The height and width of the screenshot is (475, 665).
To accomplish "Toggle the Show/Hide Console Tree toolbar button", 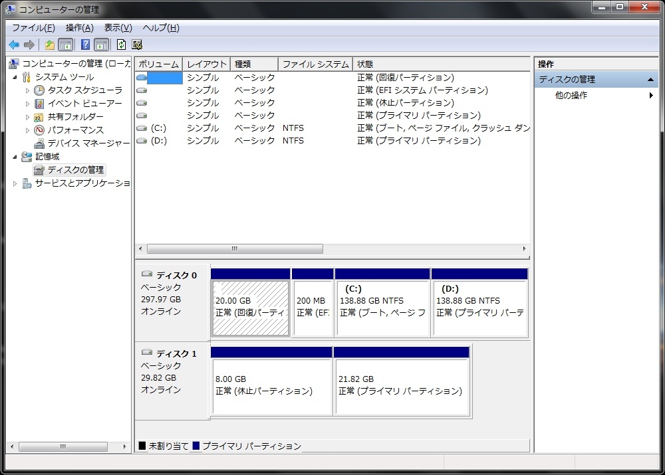I will pos(65,45).
